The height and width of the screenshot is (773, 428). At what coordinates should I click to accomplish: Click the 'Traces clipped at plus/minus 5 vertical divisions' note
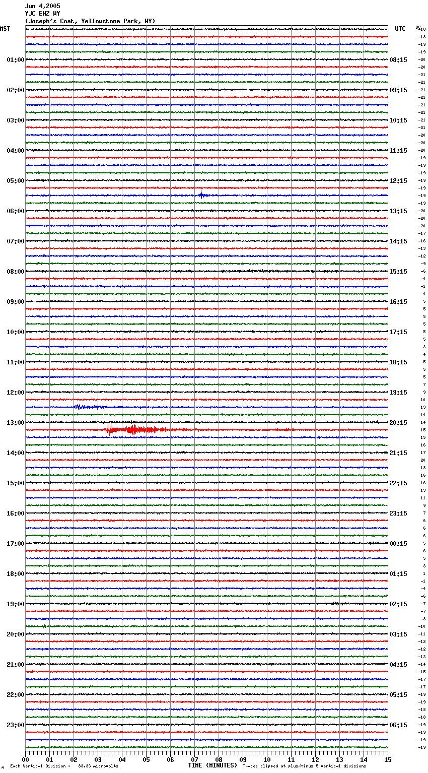click(x=304, y=766)
